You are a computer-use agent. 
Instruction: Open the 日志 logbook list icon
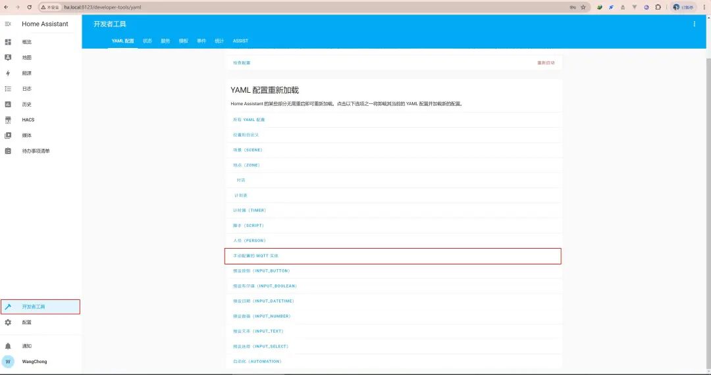point(8,89)
